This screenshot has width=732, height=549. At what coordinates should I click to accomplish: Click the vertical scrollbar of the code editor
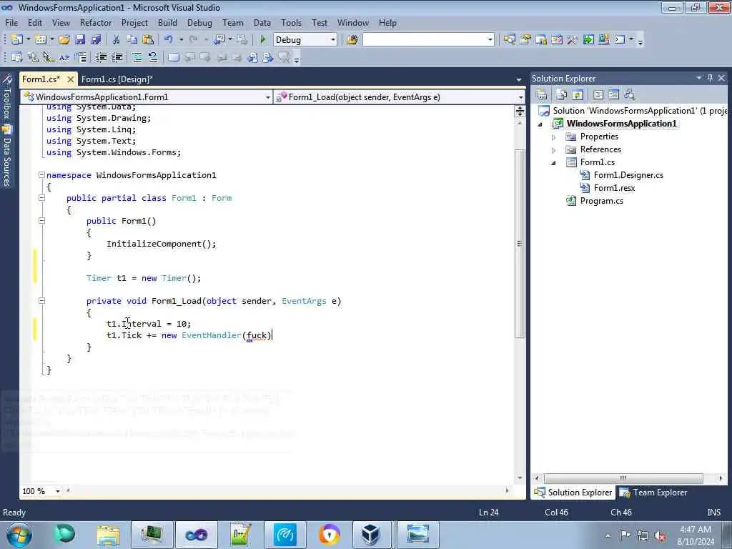[x=520, y=243]
